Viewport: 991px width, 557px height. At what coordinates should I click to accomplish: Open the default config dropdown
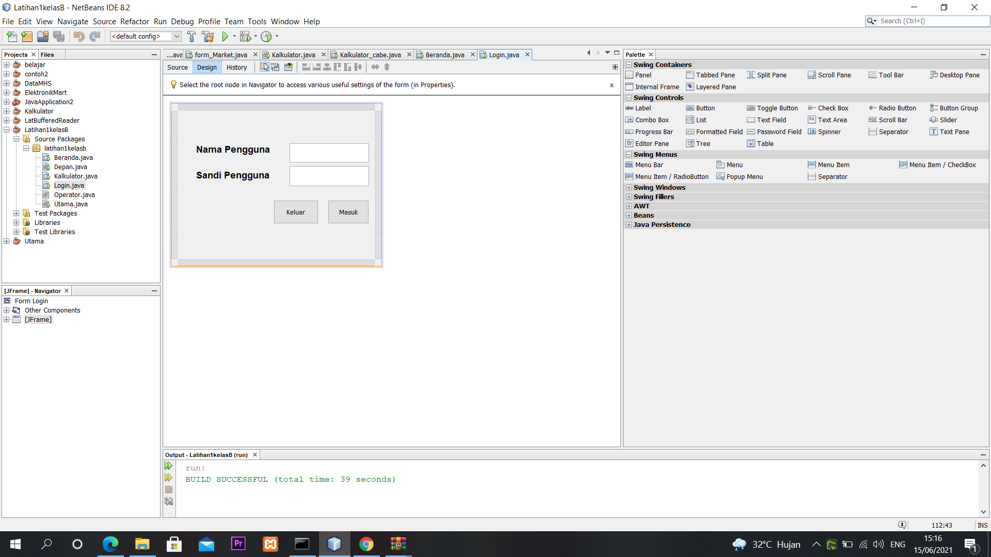tap(177, 36)
